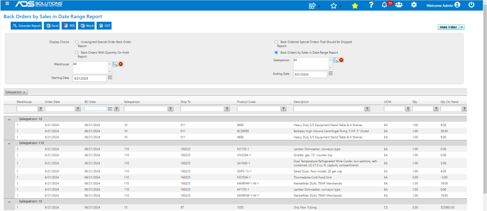Viewport: 487px width, 211px height.
Task: Click the ADS Solutions logo
Action: click(x=39, y=4)
